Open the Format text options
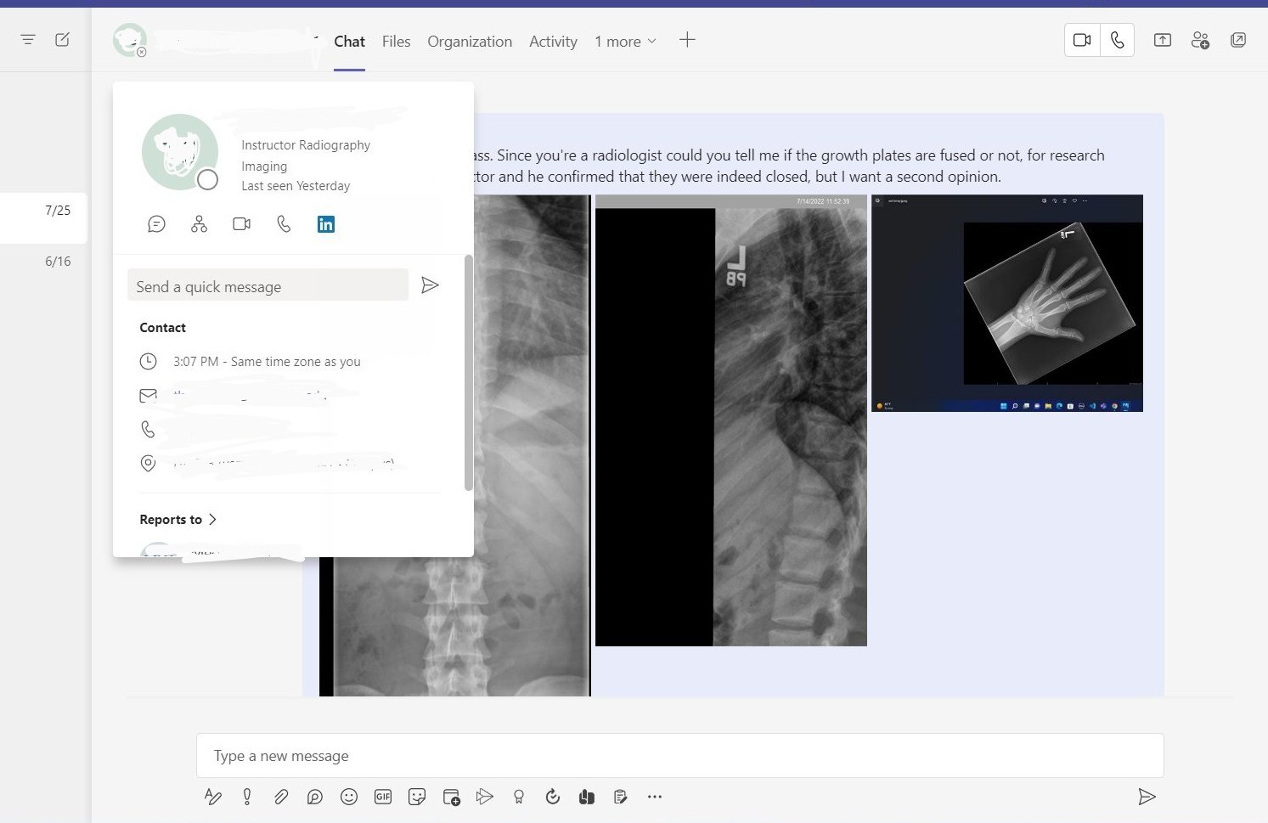Image resolution: width=1268 pixels, height=823 pixels. click(213, 797)
